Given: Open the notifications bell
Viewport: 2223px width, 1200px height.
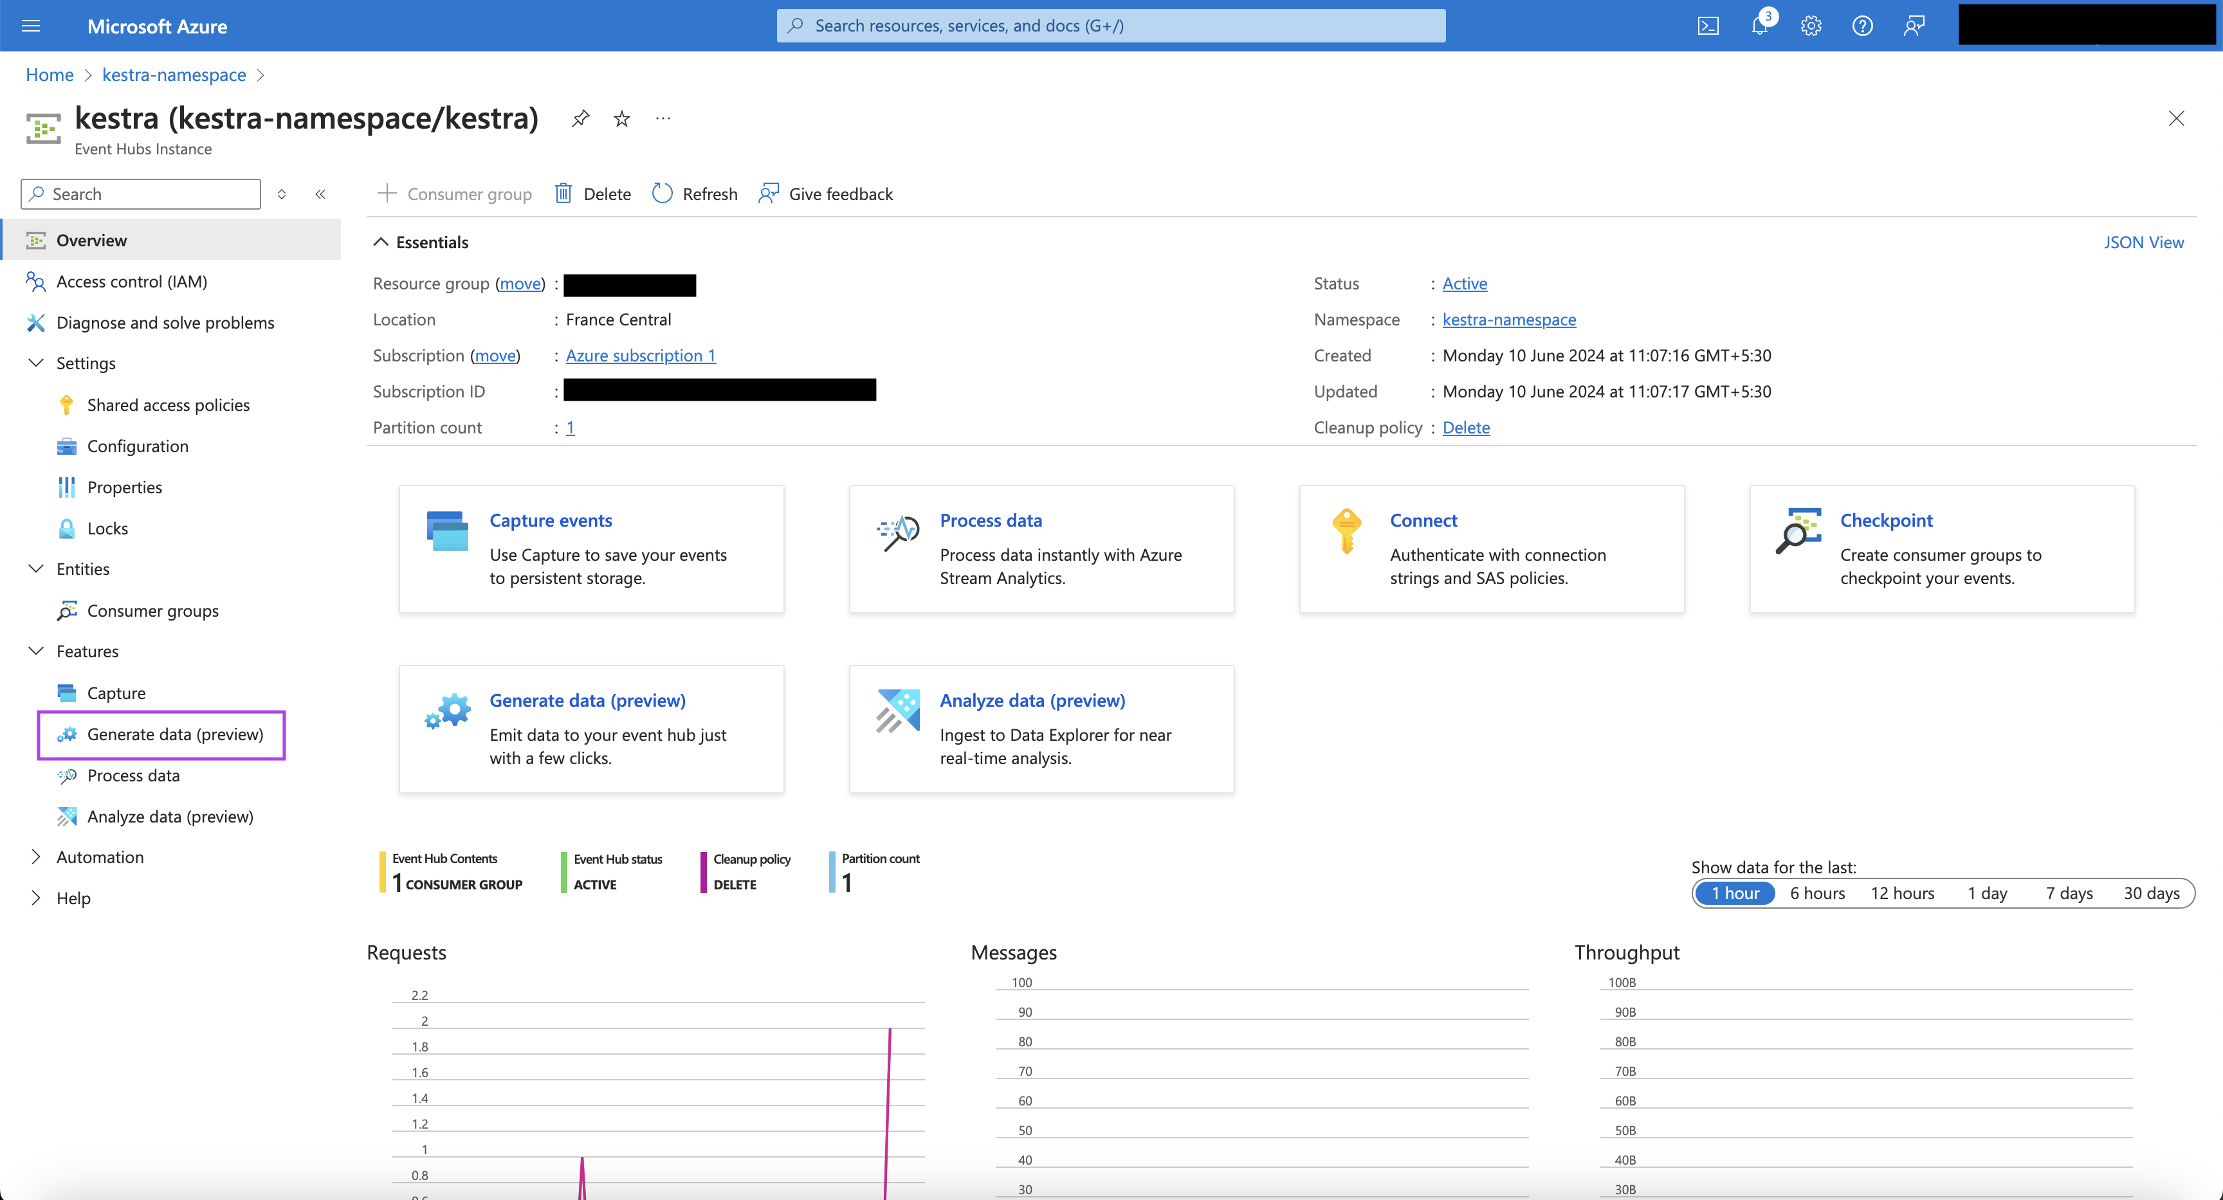Looking at the screenshot, I should (1760, 26).
